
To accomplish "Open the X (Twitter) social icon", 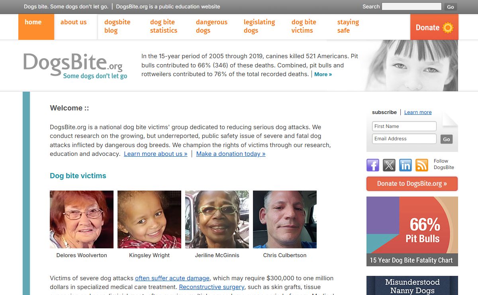I will pos(389,165).
